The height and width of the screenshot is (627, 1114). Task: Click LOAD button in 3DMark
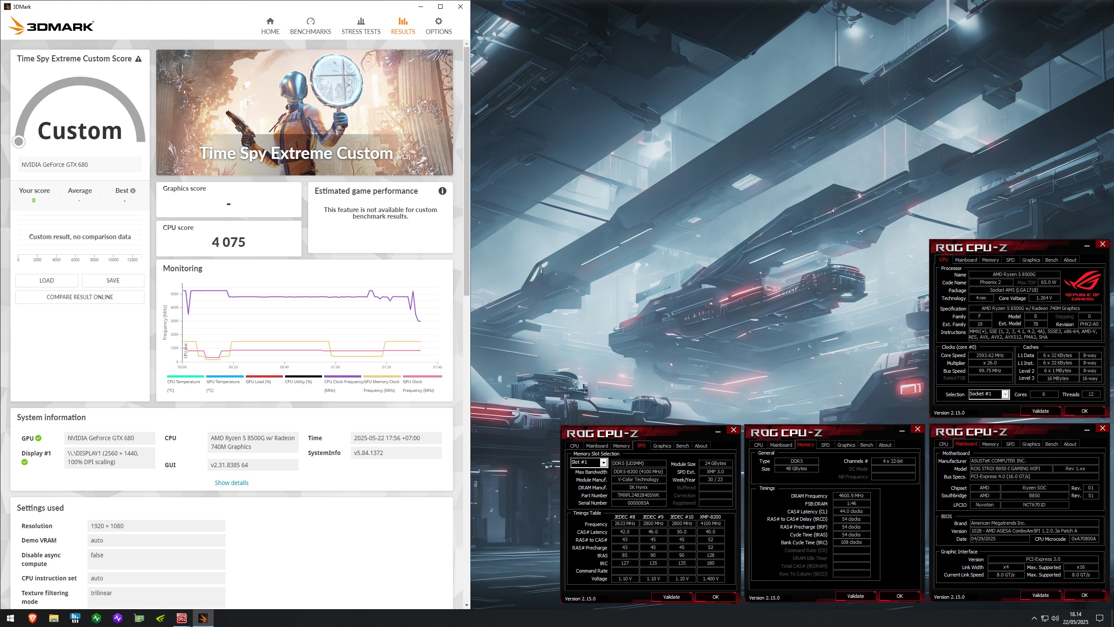click(47, 280)
